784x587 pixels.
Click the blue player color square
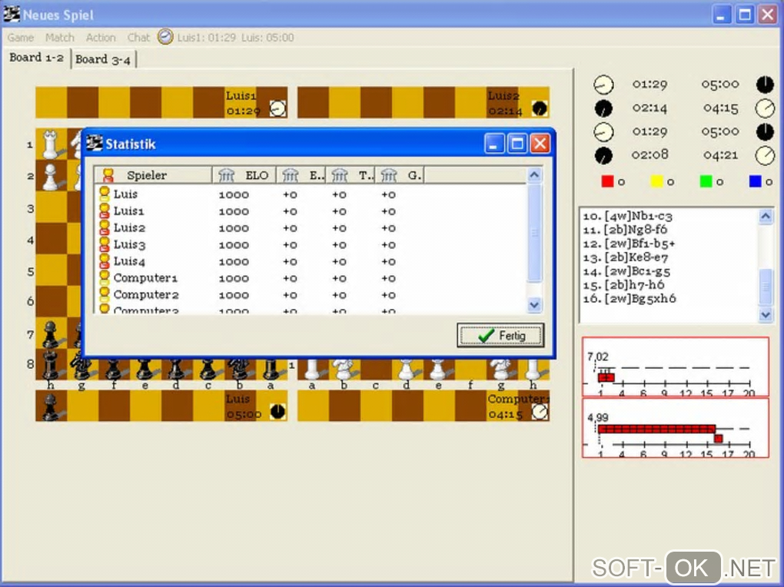pos(755,181)
